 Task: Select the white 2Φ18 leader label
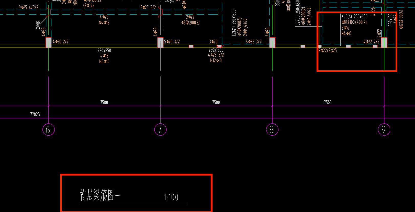(38, 25)
